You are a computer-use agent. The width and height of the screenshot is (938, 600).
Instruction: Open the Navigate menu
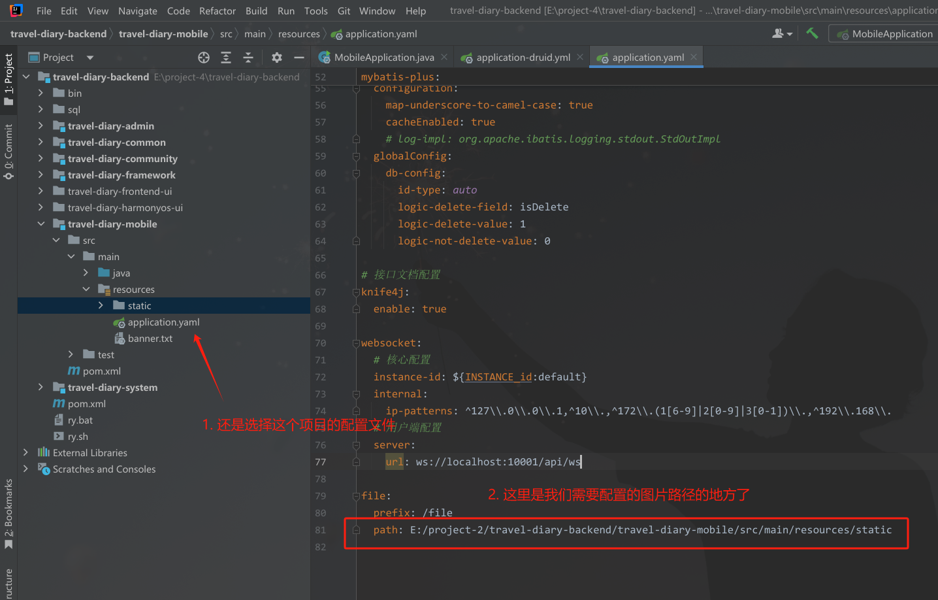pos(138,11)
